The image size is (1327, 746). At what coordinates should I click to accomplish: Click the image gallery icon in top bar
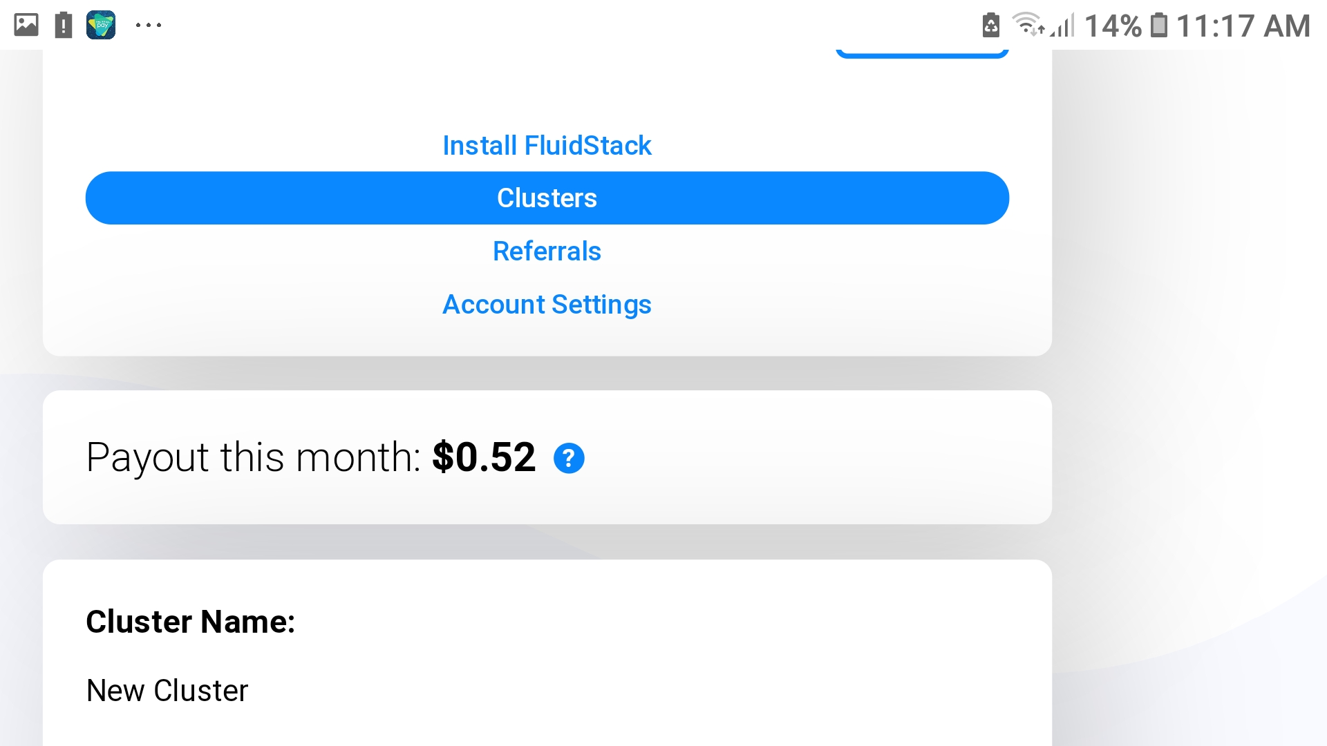pyautogui.click(x=26, y=25)
